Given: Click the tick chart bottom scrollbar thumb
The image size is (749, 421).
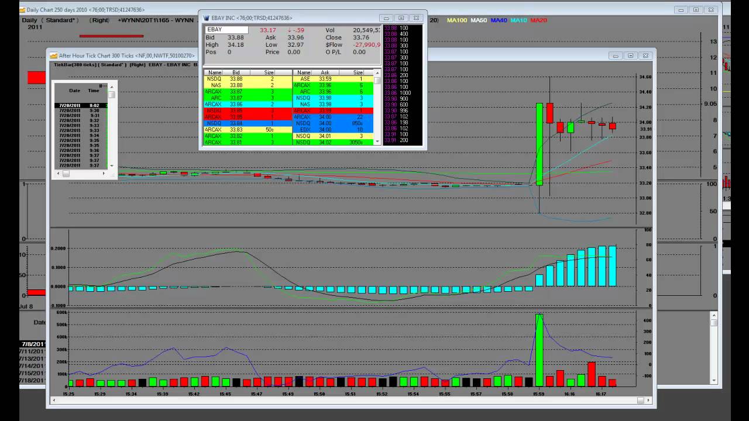Looking at the screenshot, I should click(x=640, y=401).
